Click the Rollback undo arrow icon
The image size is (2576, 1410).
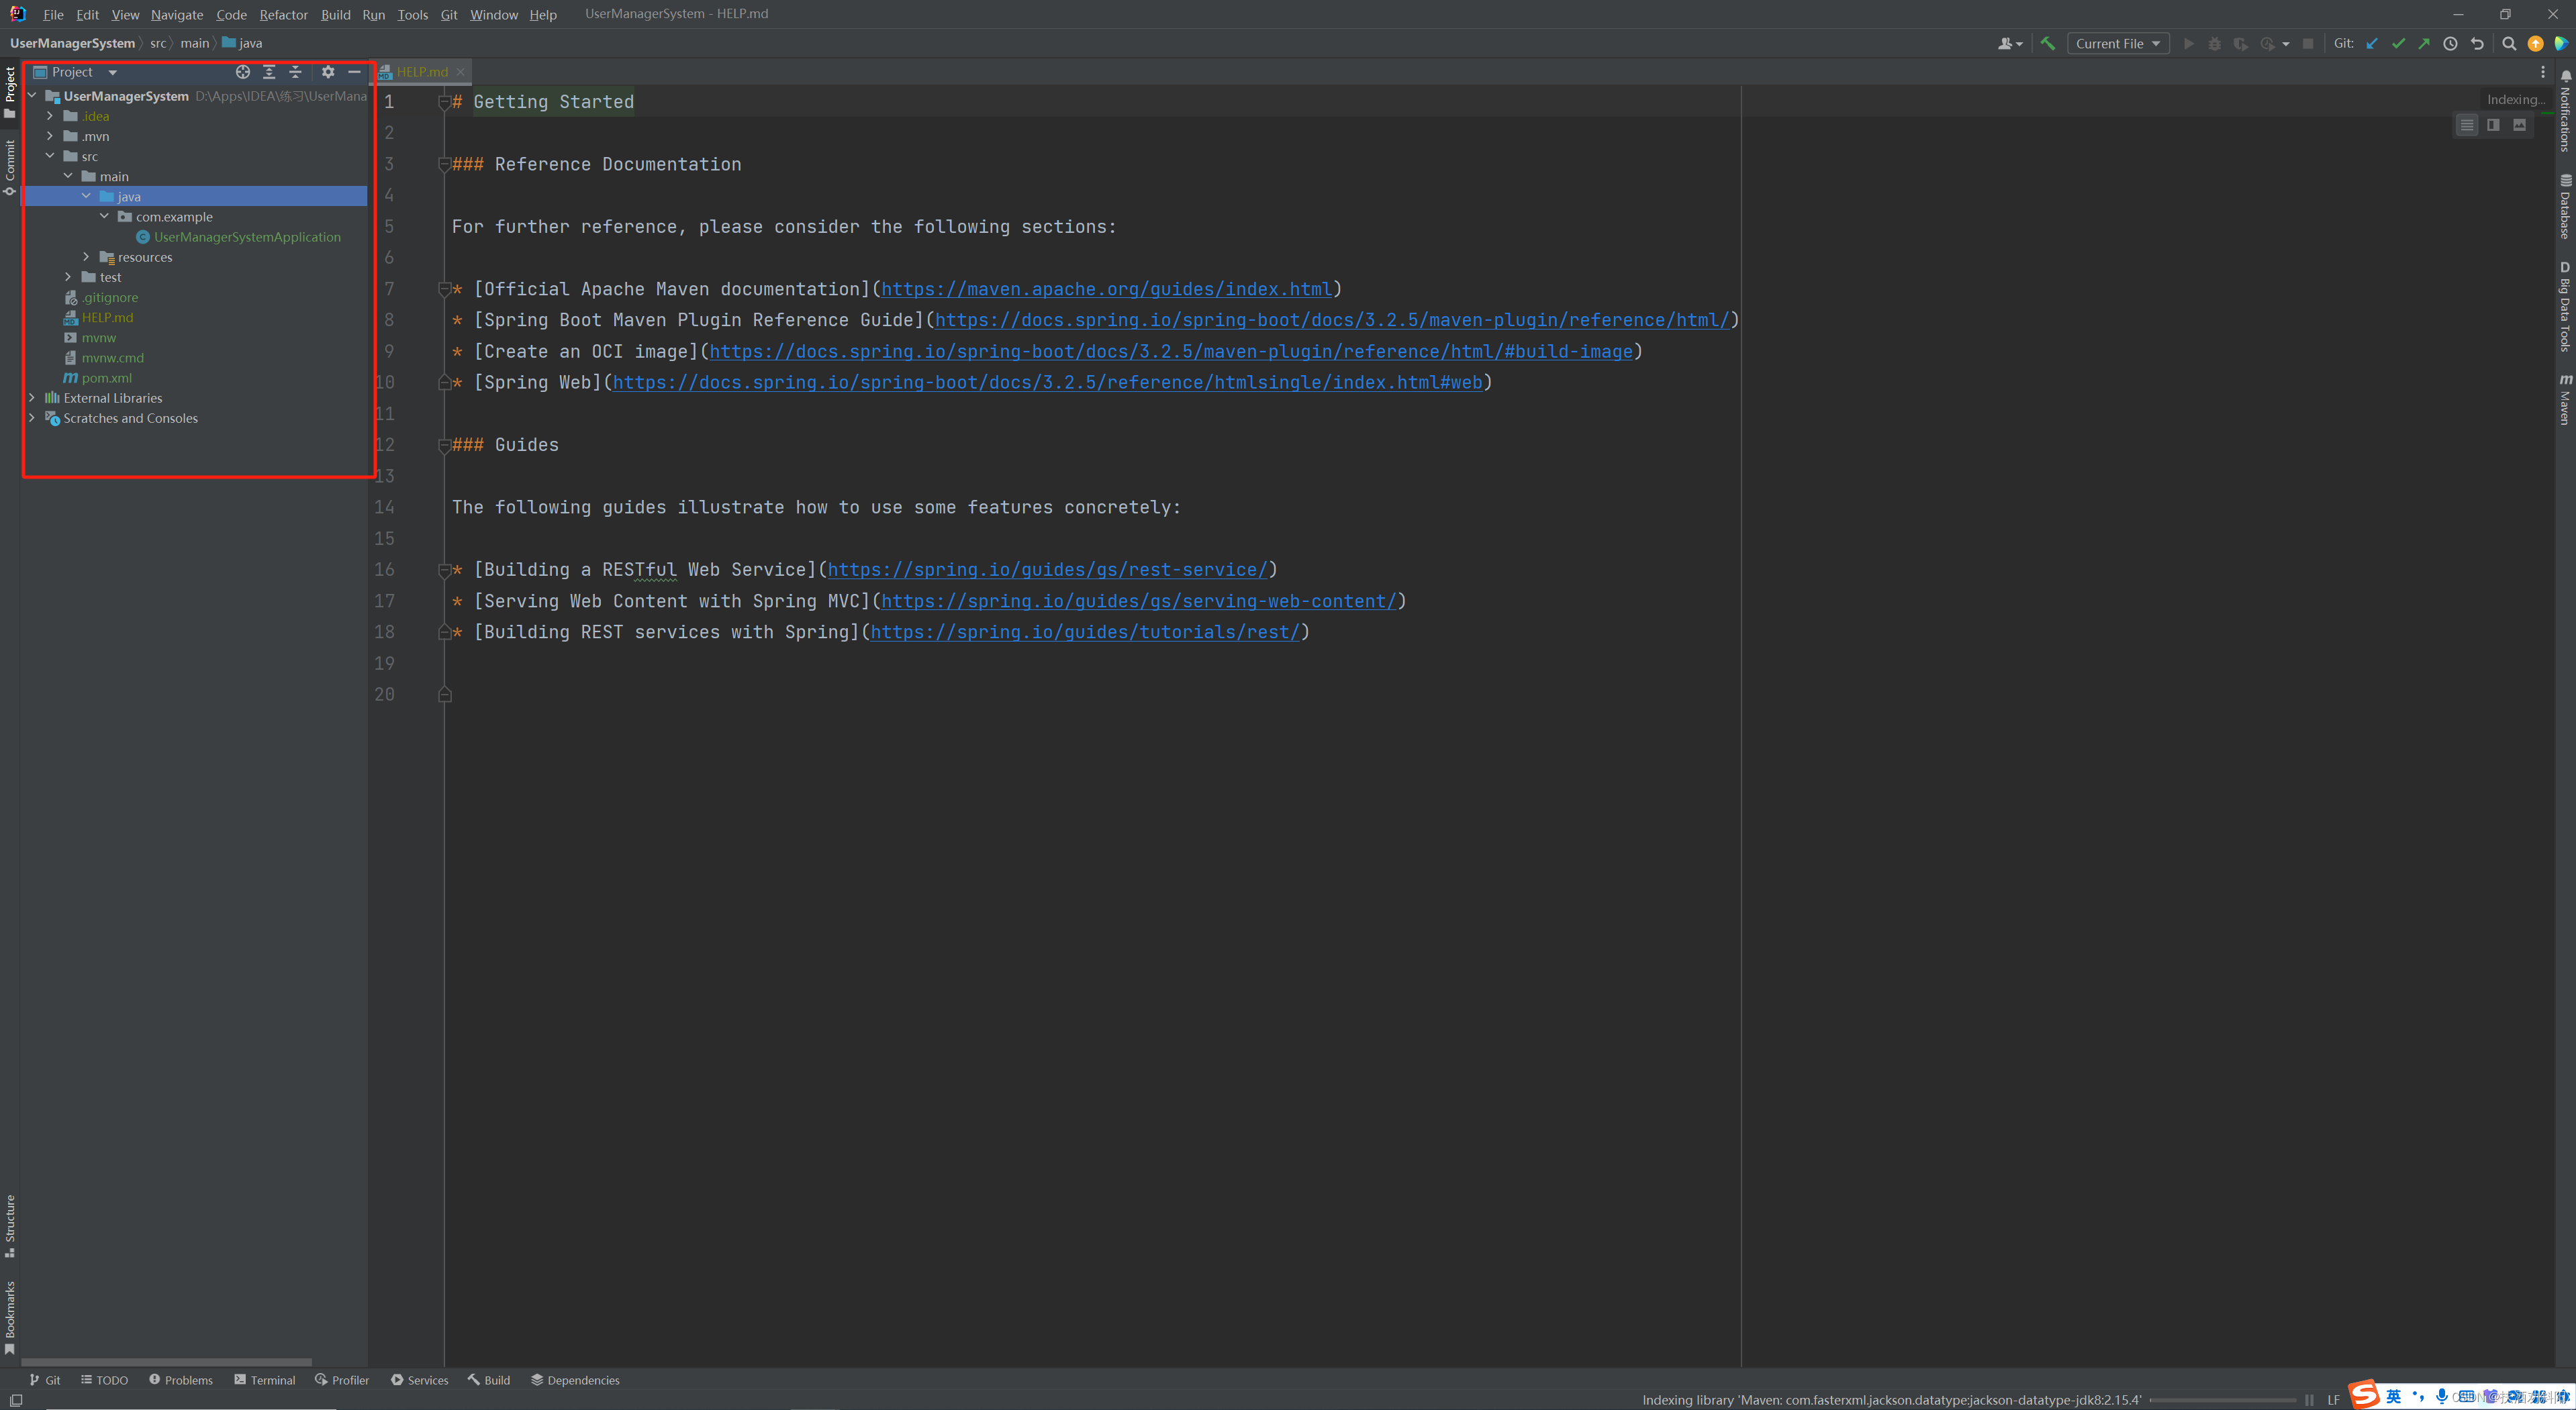pos(2477,43)
